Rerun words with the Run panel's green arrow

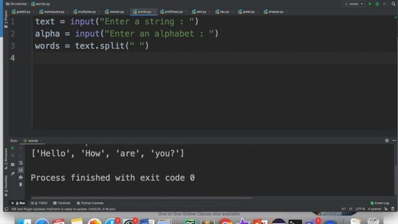click(12, 148)
